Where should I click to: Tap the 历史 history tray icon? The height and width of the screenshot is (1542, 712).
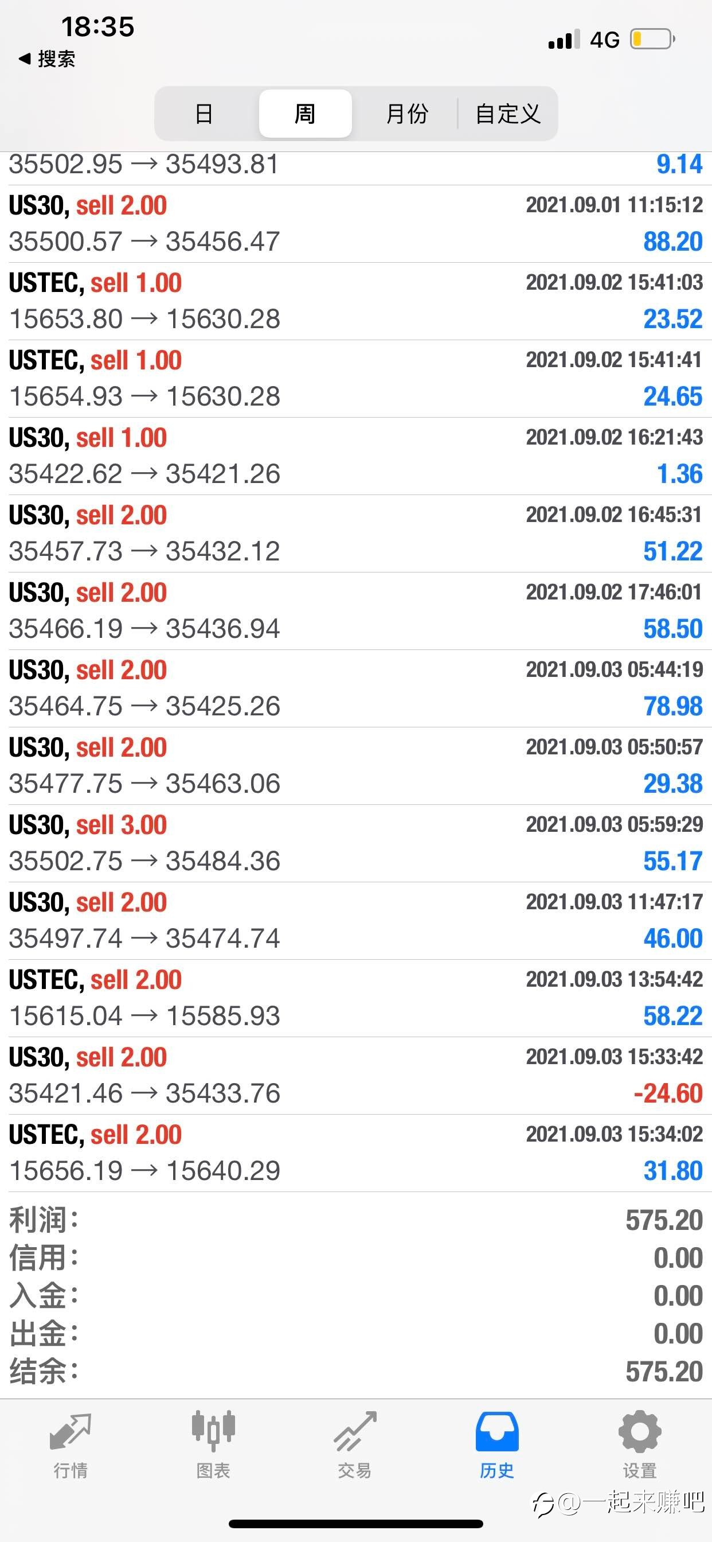coord(496,1432)
